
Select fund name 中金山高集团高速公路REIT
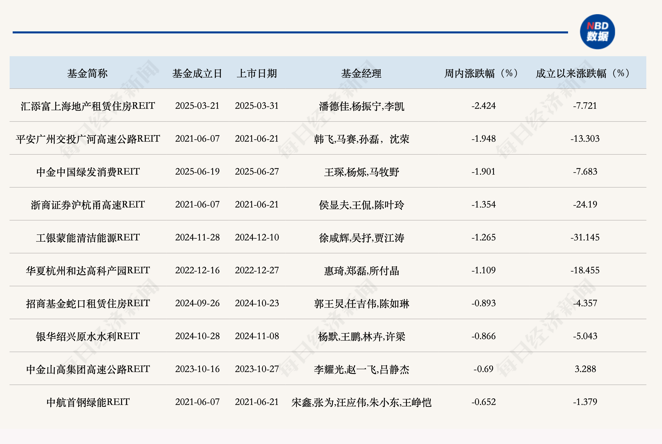point(88,369)
